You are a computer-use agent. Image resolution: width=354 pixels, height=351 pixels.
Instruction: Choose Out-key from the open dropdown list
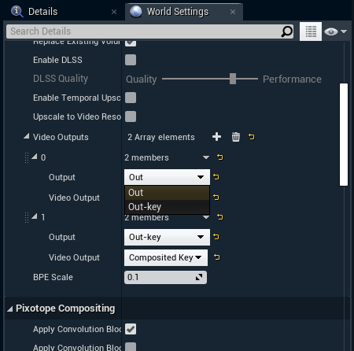coord(167,207)
